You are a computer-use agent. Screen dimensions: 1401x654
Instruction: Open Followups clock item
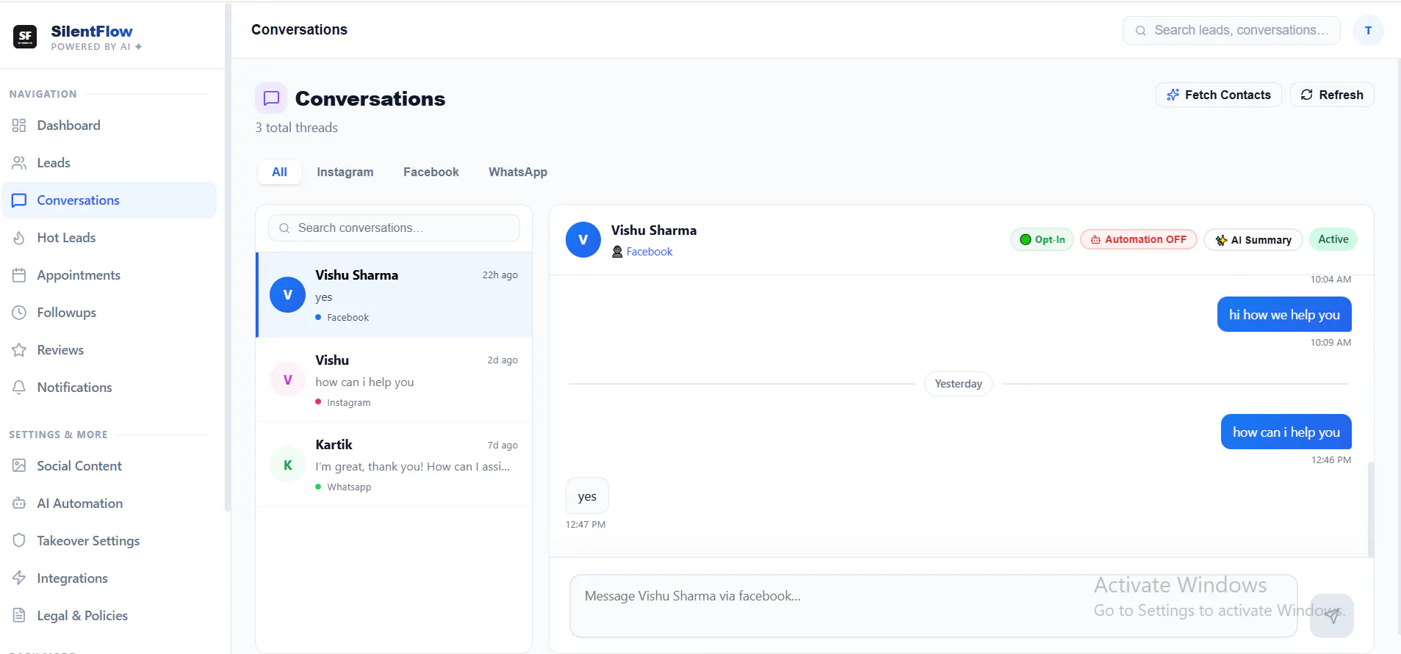point(109,313)
